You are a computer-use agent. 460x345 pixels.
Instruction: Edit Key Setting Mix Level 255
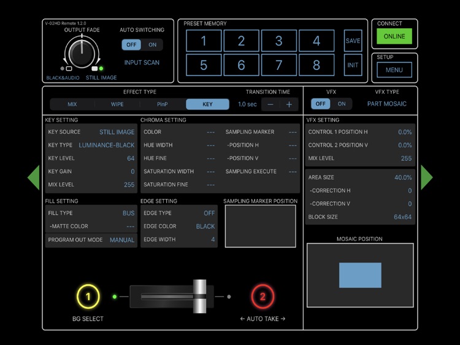[x=129, y=185]
